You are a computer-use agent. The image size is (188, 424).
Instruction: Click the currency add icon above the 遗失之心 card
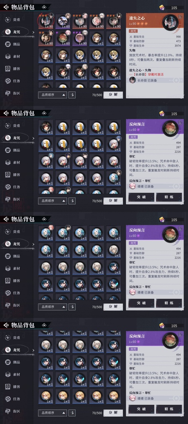[162, 8]
